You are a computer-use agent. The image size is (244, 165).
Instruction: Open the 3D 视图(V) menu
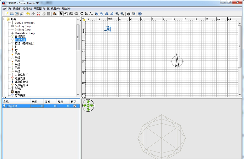tap(53, 8)
